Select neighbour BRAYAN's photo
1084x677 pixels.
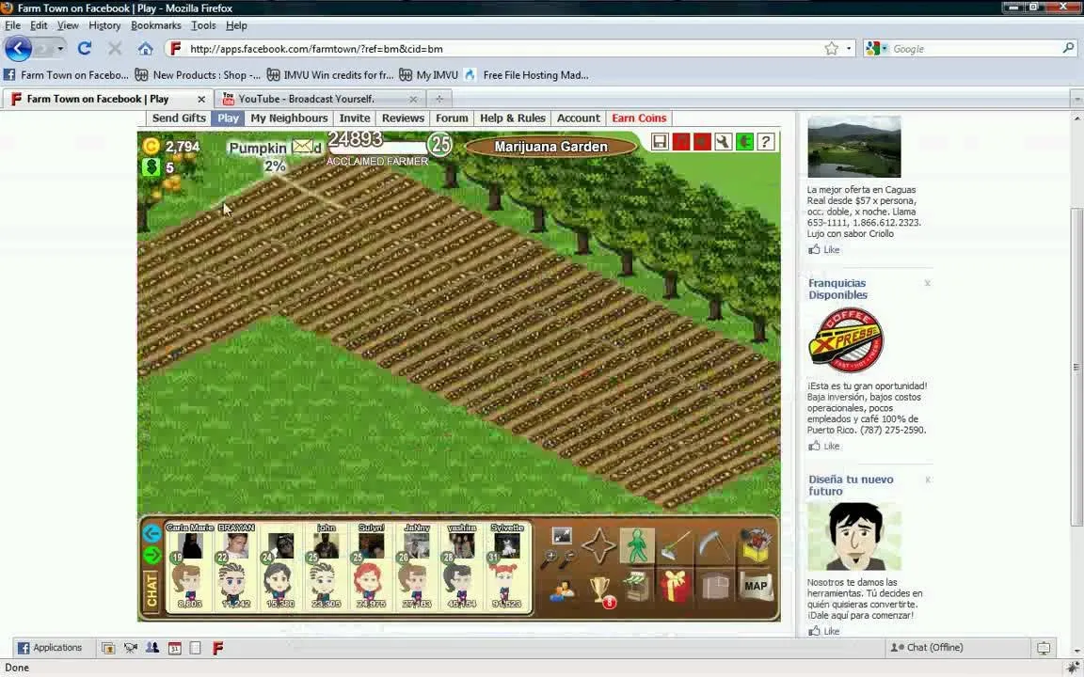(236, 545)
